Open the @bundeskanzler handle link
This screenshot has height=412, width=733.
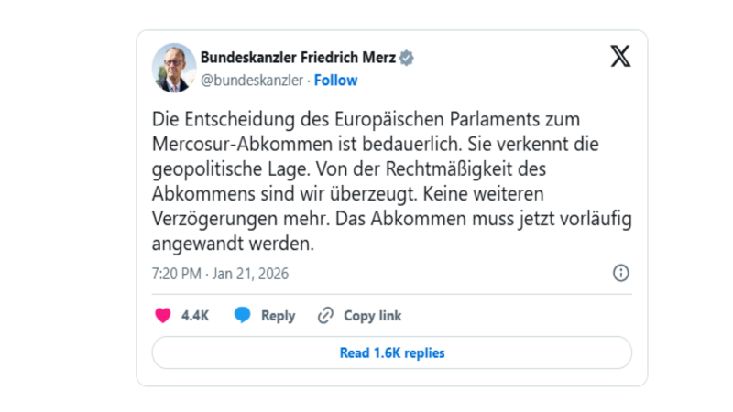coord(251,80)
